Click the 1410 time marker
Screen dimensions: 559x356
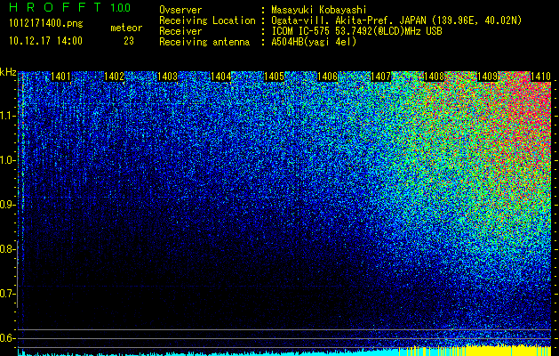(x=541, y=77)
